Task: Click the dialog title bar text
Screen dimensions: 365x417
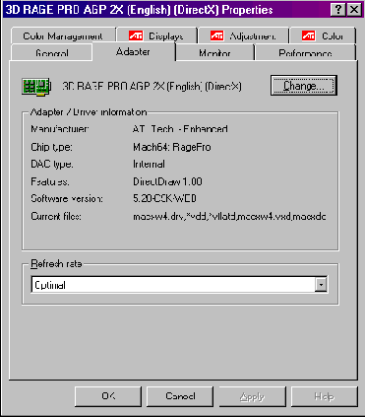Action: coord(139,10)
